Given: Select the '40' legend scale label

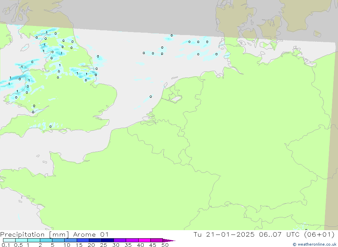Looking at the screenshot, I should pyautogui.click(x=141, y=245).
